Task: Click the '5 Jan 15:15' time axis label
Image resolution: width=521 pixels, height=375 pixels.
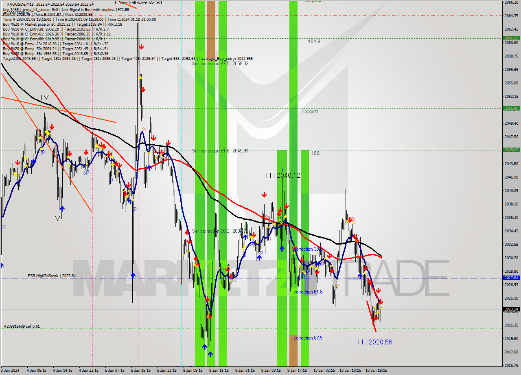Action: pos(140,371)
